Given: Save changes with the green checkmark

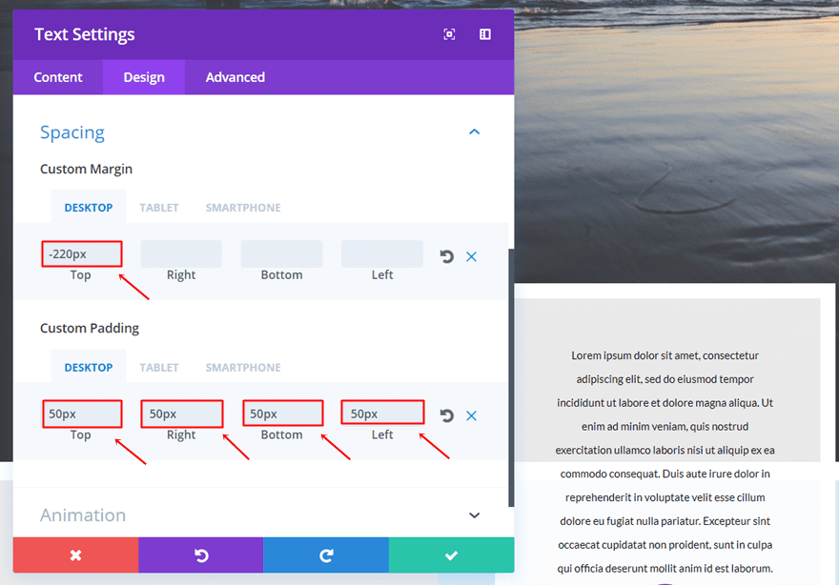Looking at the screenshot, I should point(451,555).
